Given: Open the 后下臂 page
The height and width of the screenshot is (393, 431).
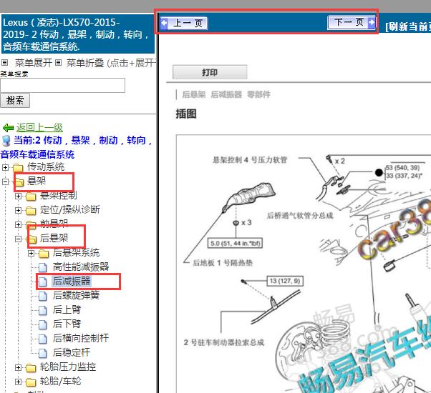Looking at the screenshot, I should (x=67, y=324).
